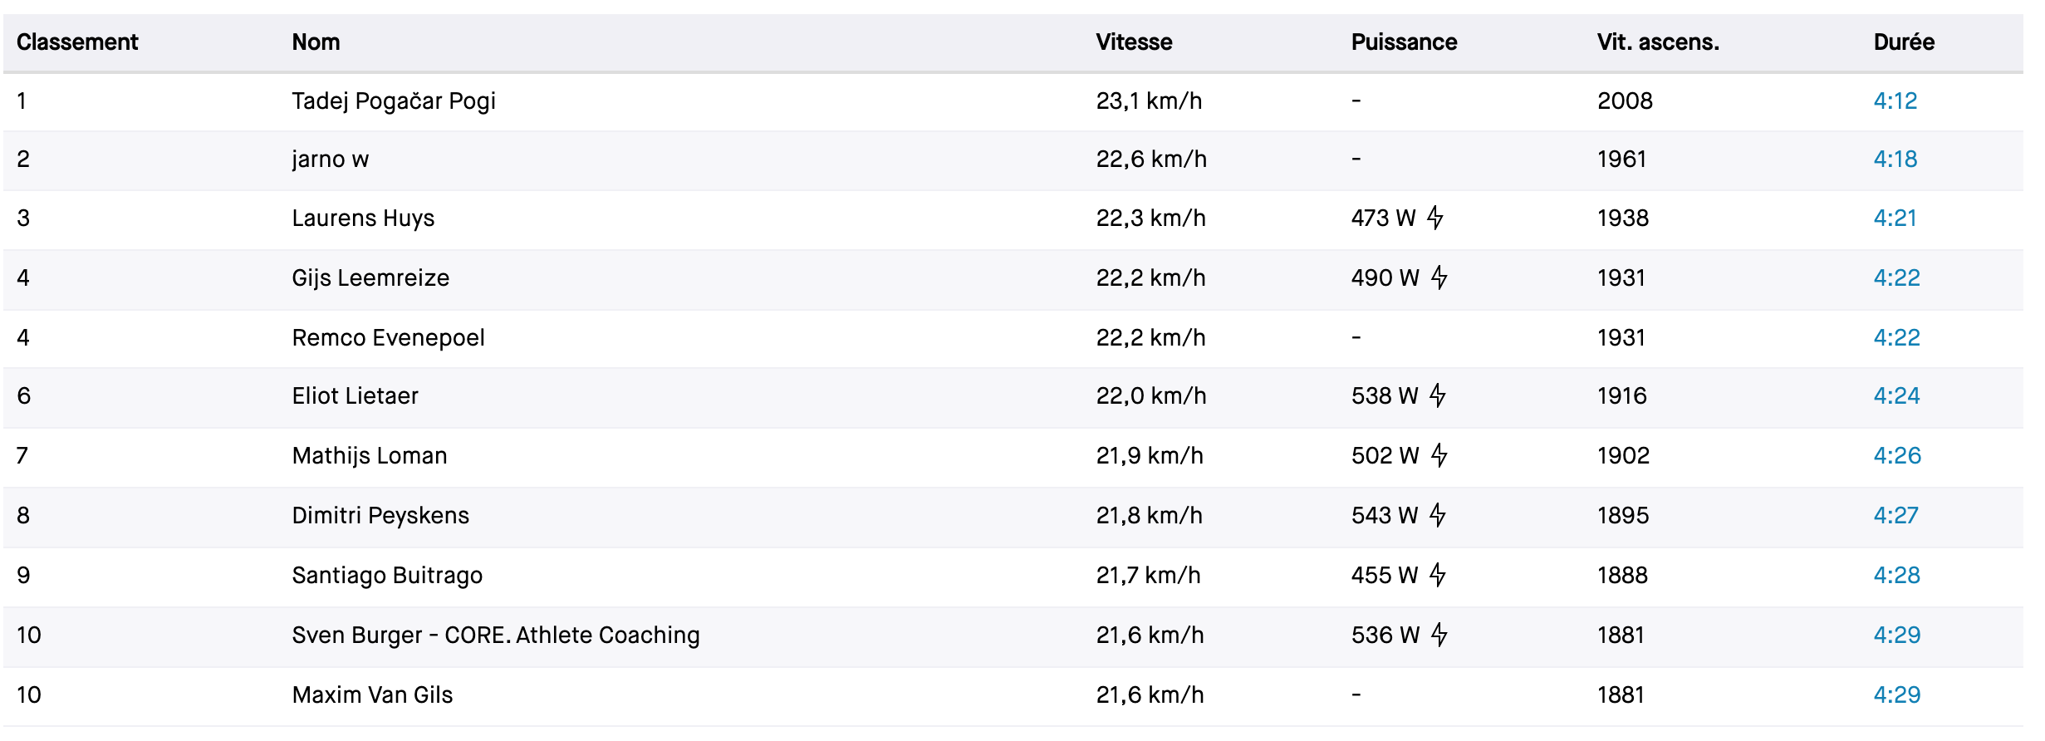Open Dimitri Peyskens 4:27 time link
The image size is (2045, 741).
(1895, 515)
